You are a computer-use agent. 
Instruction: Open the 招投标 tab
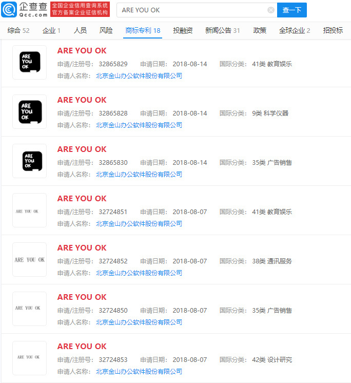click(333, 30)
